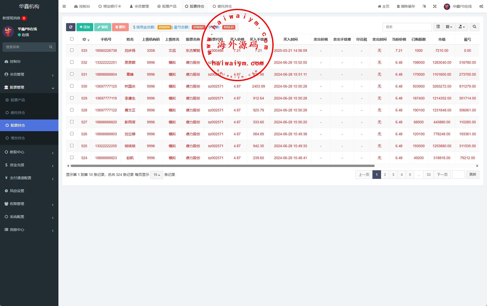This screenshot has height=306, width=487.
Task: Check the select-all checkbox in table header
Action: (72, 39)
